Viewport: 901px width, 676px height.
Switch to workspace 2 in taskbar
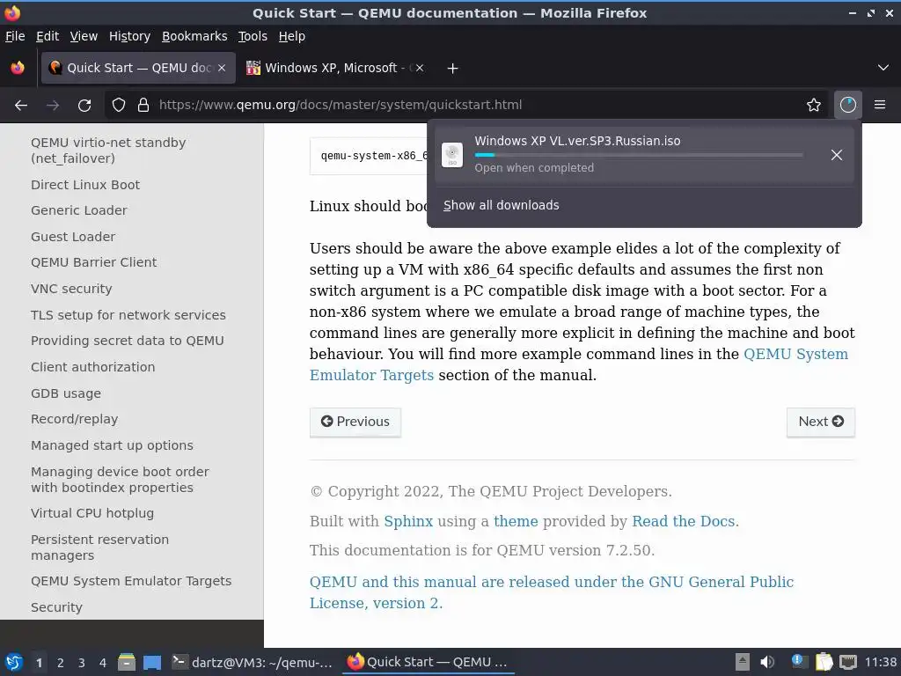pyautogui.click(x=61, y=663)
